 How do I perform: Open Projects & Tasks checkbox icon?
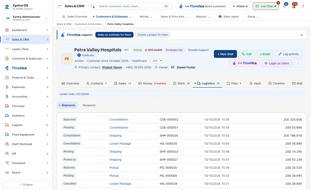pos(7,78)
